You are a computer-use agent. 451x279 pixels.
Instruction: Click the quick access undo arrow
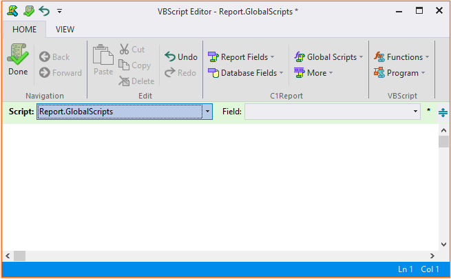tap(44, 11)
